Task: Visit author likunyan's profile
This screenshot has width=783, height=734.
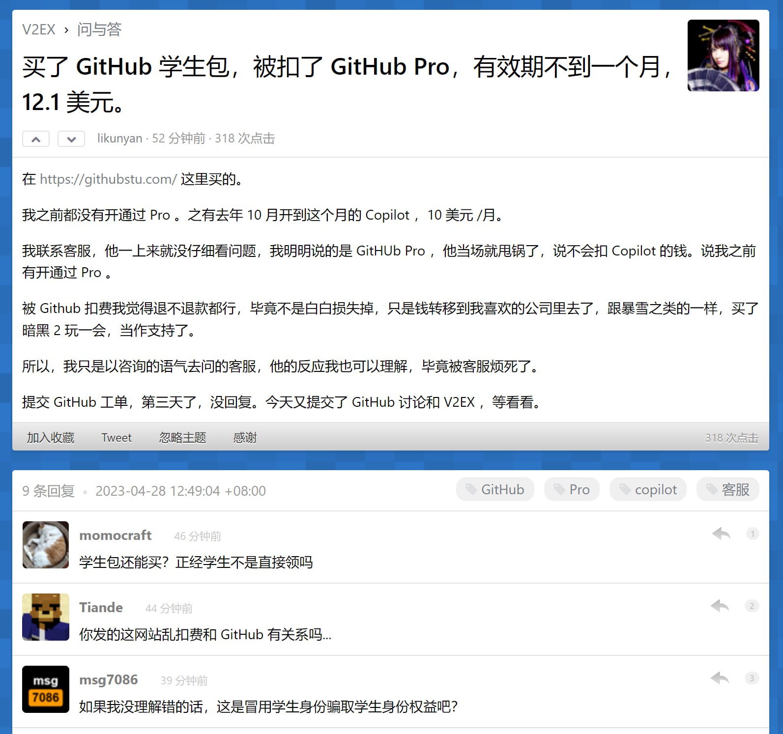Action: pyautogui.click(x=119, y=139)
